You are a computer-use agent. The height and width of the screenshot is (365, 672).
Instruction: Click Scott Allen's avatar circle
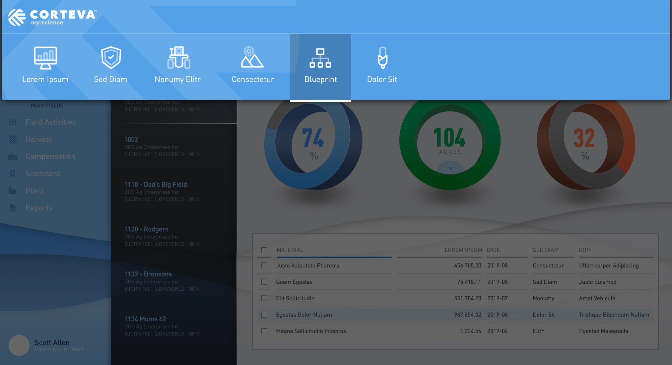click(x=19, y=345)
